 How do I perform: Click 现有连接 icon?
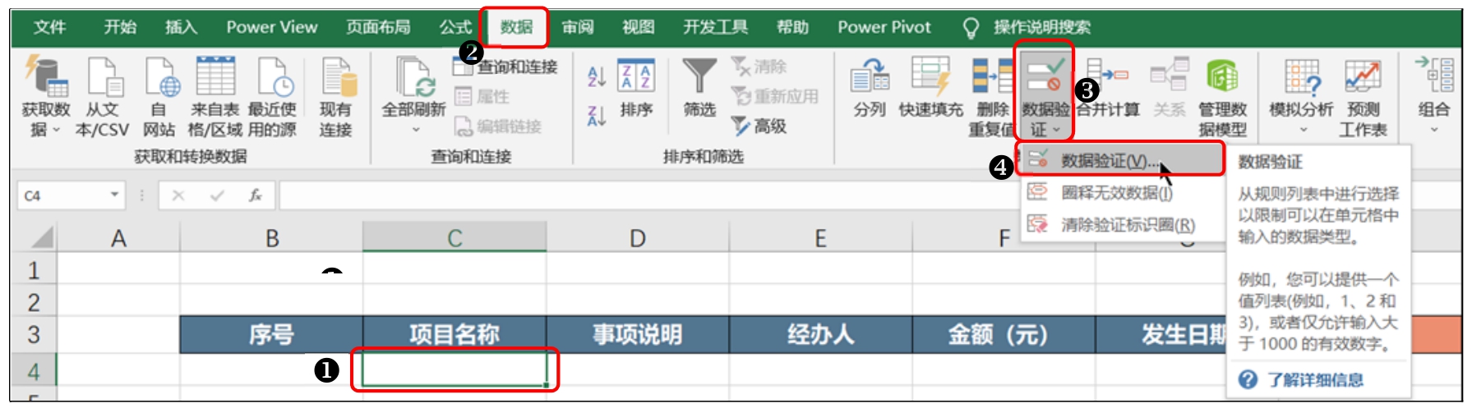338,76
